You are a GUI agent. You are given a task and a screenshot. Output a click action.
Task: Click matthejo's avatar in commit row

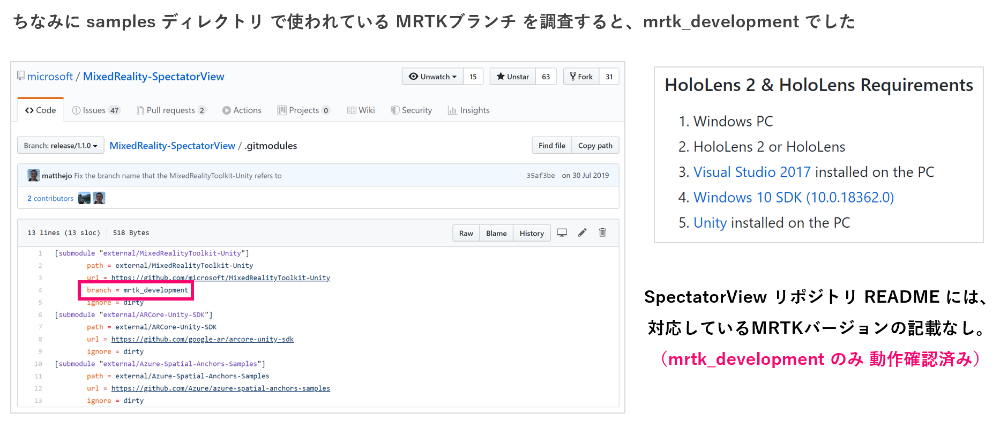34,175
